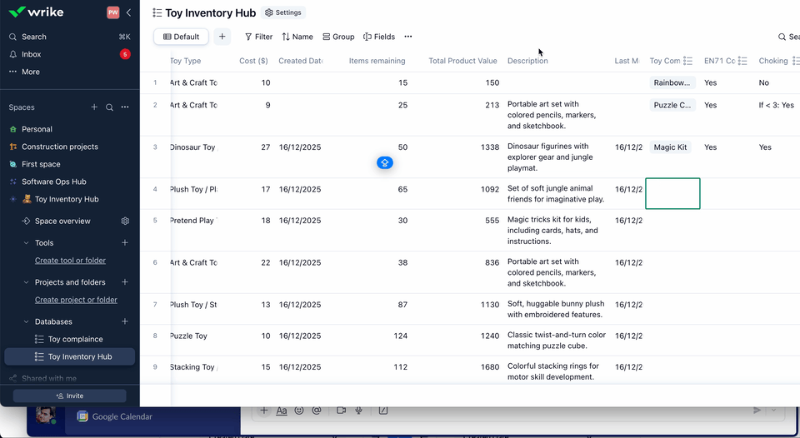Viewport: 800px width, 438px height.
Task: Collapse the Tools section
Action: 26,243
